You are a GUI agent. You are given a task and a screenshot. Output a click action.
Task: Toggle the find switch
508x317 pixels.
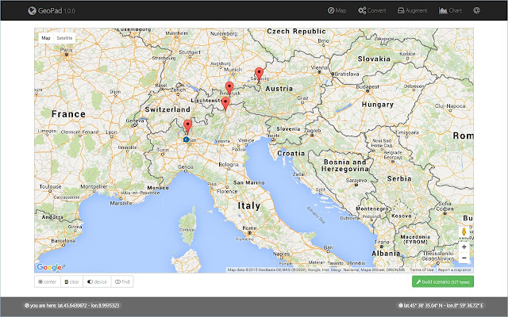click(x=122, y=282)
